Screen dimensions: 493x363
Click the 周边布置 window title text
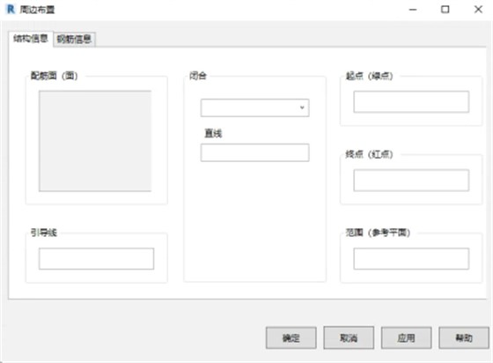[x=37, y=10]
